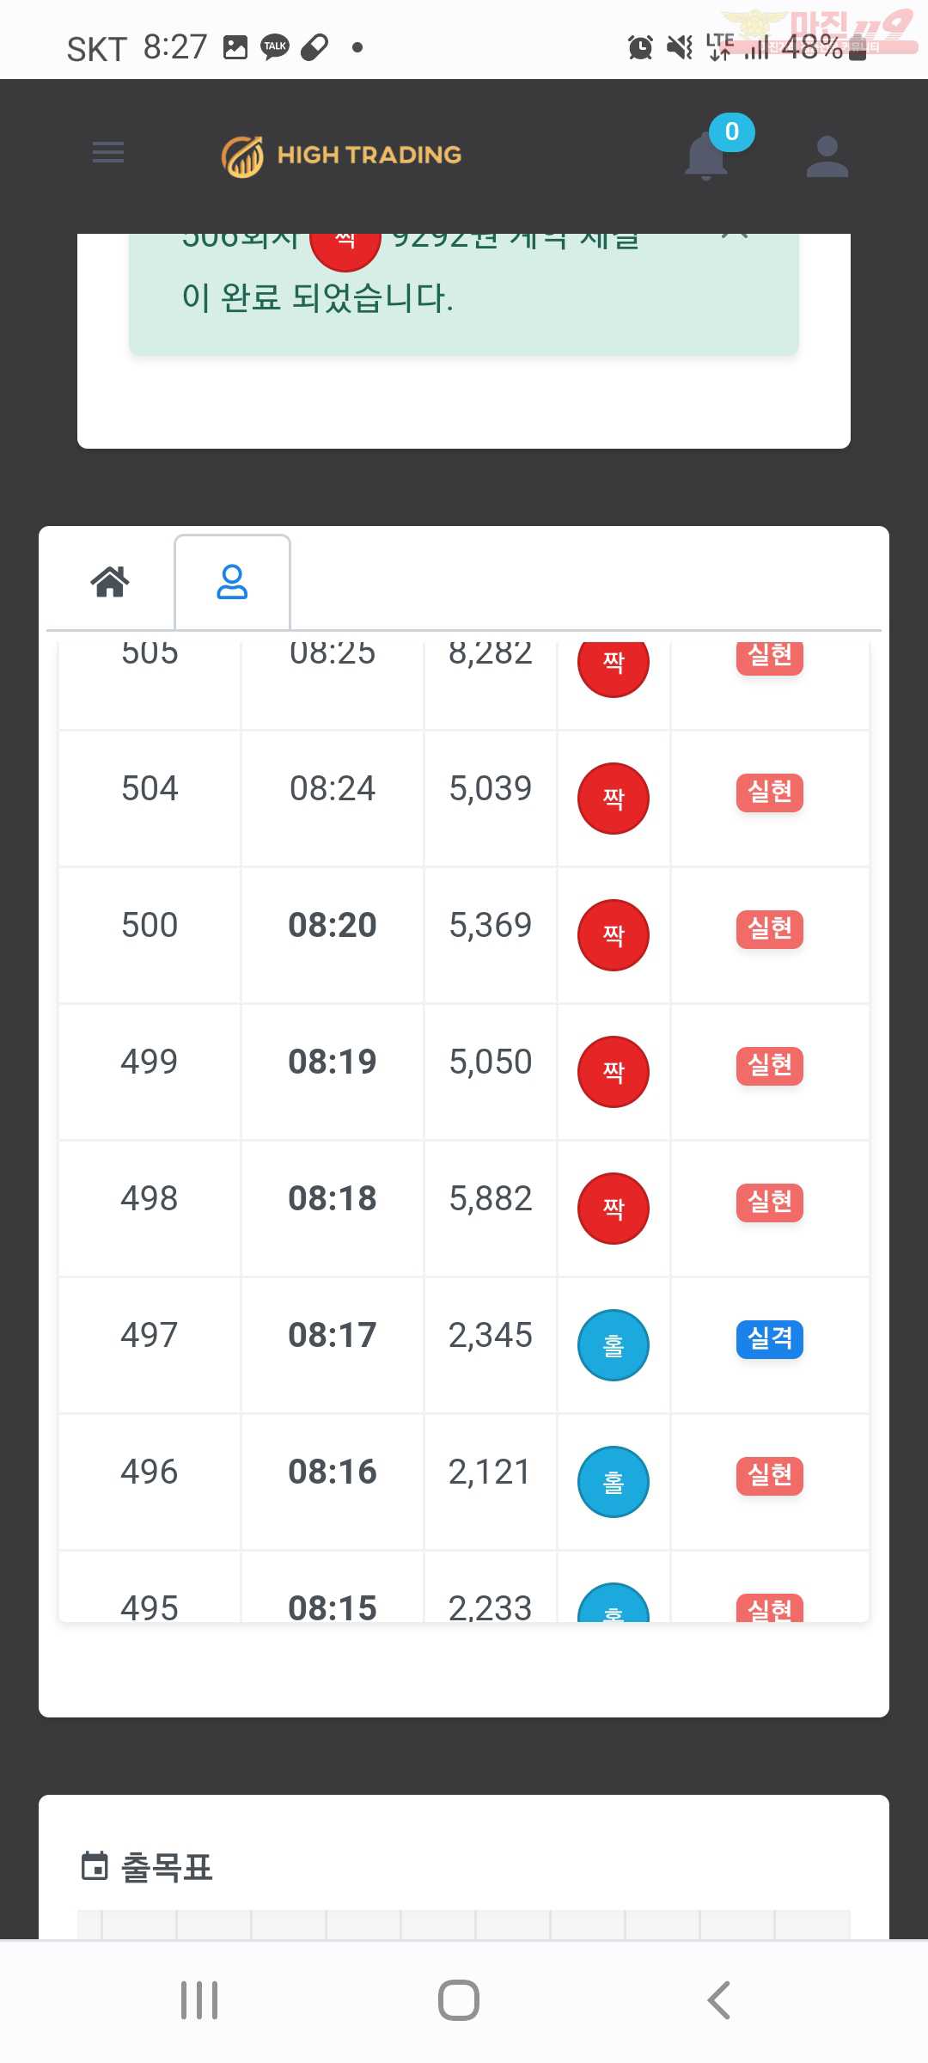Tap the blue 홀 circle for round 497
This screenshot has height=2063, width=928.
click(x=613, y=1345)
